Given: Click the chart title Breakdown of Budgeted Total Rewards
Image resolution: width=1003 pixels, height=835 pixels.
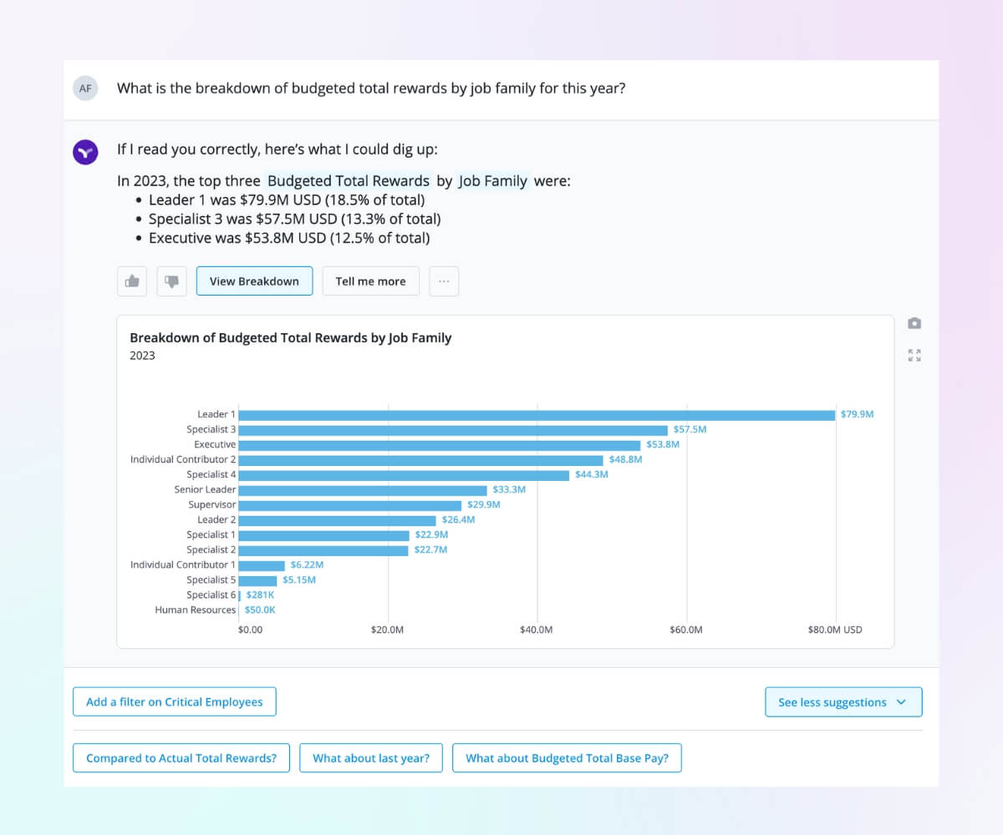Looking at the screenshot, I should [291, 338].
